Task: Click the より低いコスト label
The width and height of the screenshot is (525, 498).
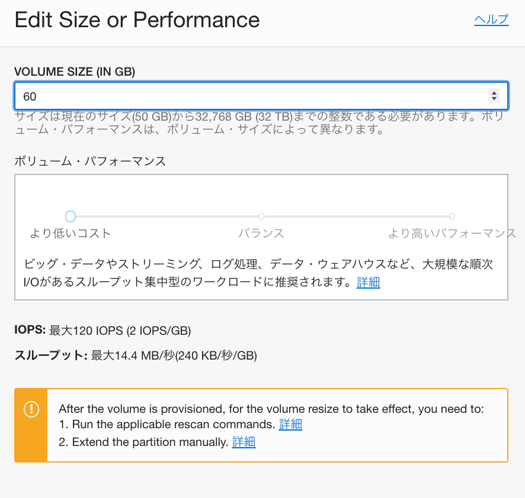Action: (71, 233)
